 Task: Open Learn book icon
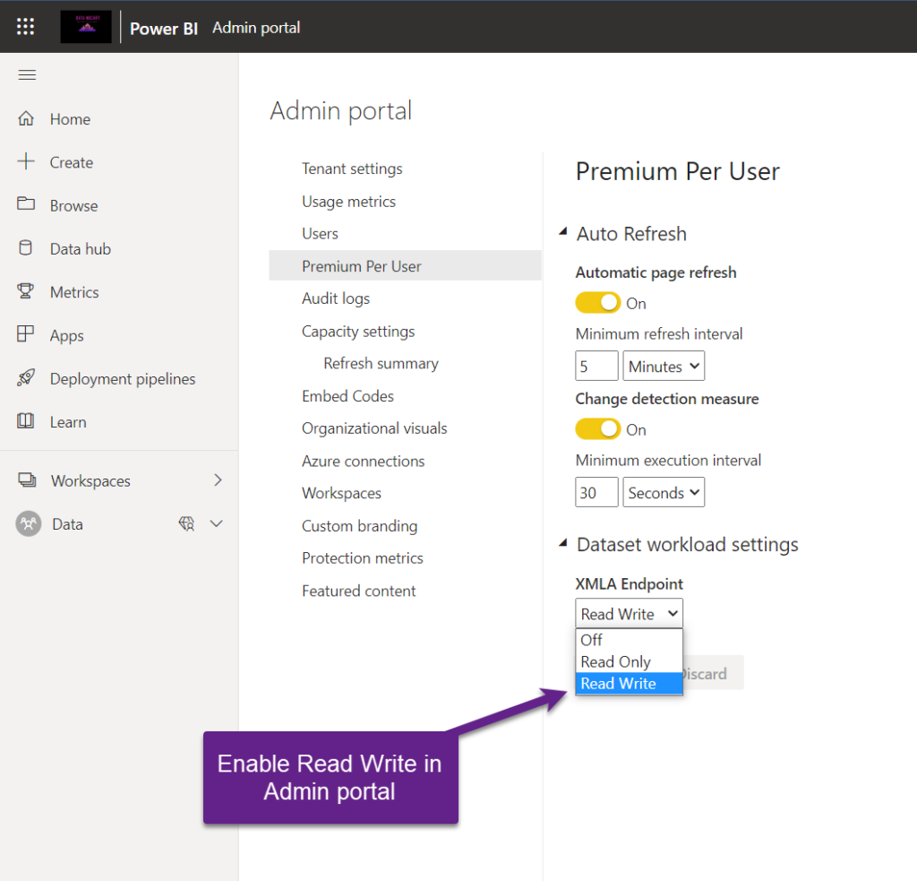tap(26, 421)
